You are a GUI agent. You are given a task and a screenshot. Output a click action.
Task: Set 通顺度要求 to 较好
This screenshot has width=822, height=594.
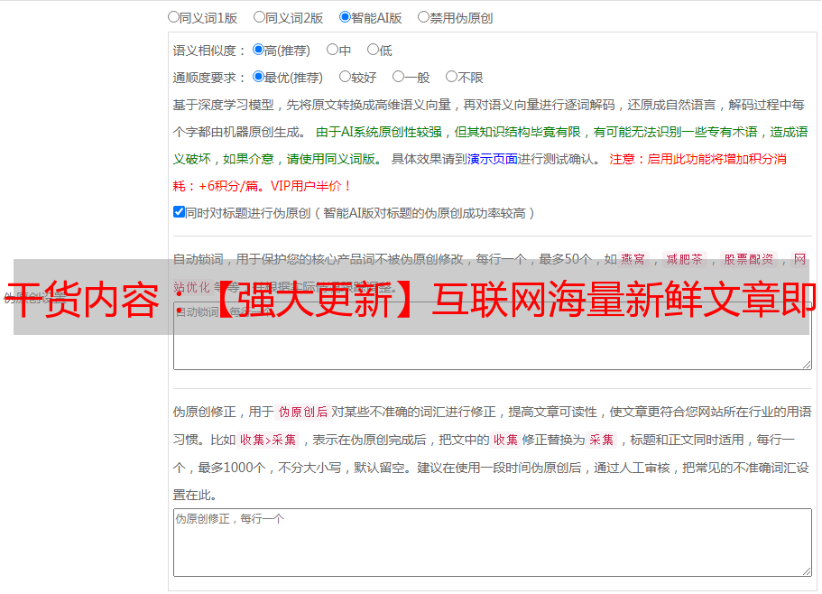(x=345, y=77)
